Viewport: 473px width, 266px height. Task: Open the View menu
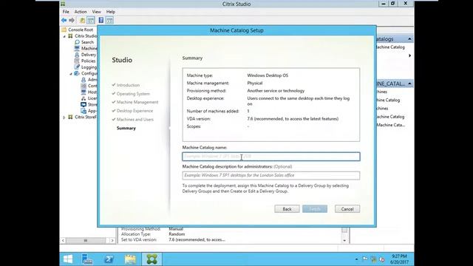pos(97,12)
